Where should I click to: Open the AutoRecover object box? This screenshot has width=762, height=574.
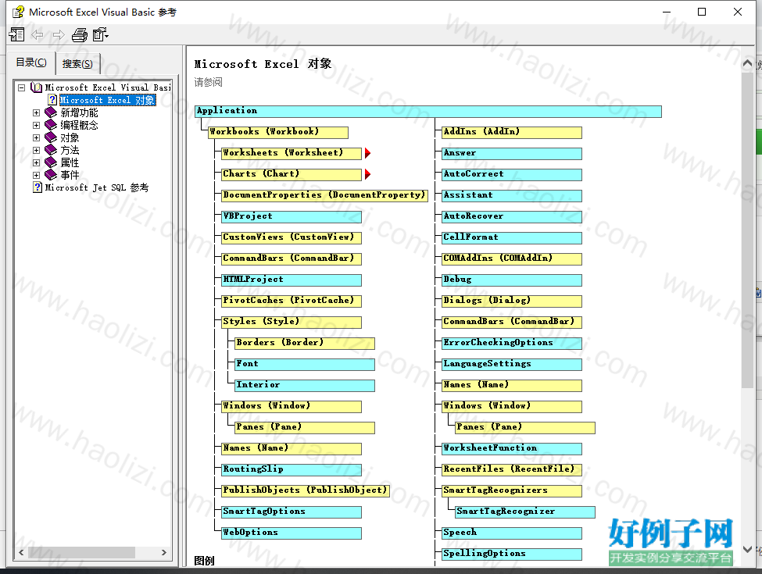coord(512,216)
